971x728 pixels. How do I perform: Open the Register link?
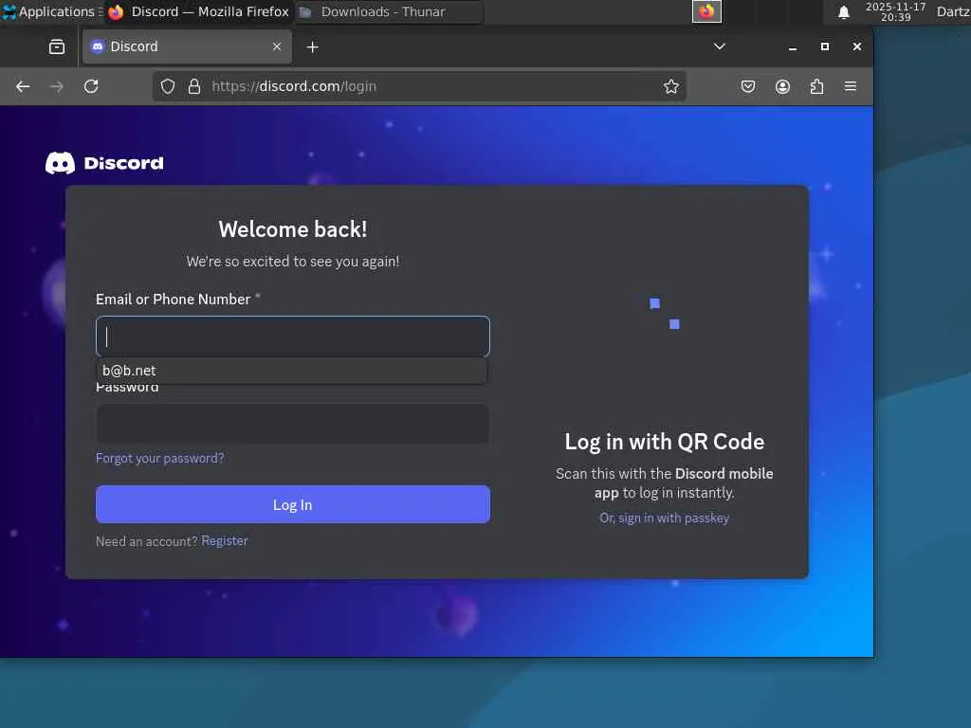point(225,541)
